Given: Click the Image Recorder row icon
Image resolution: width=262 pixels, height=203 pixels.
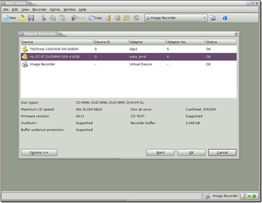Looking at the screenshot, I should [x=25, y=64].
